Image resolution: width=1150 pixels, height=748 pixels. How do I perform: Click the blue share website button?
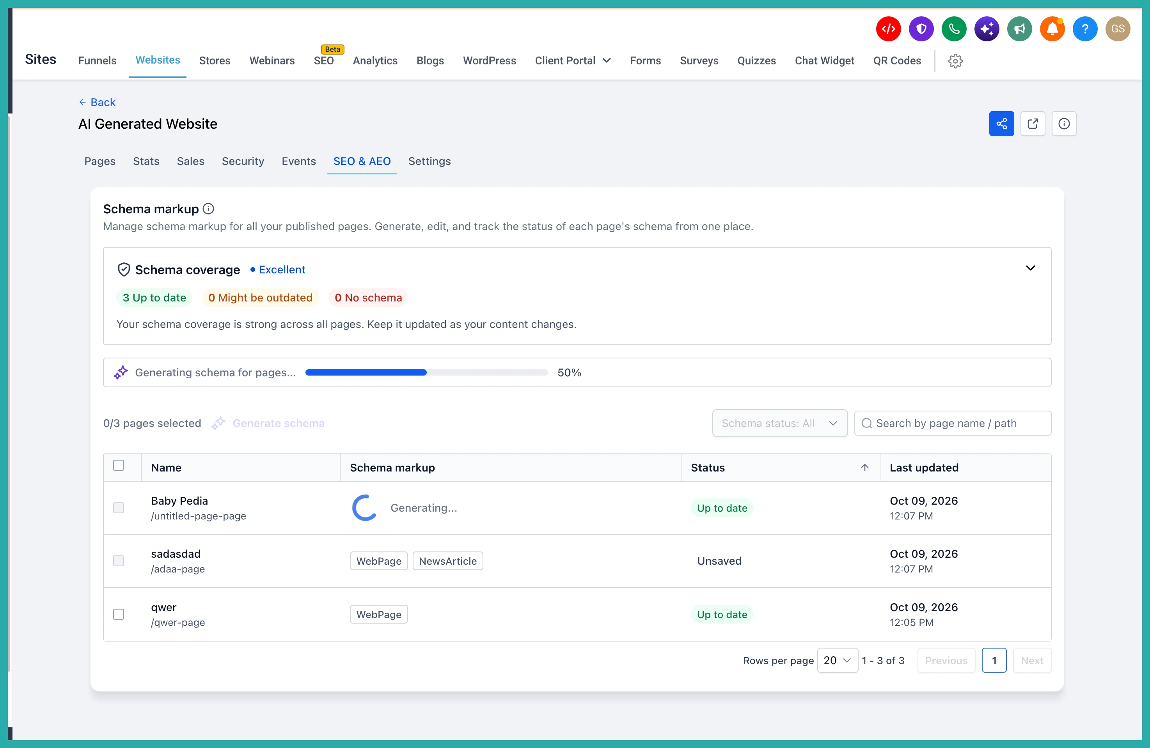pyautogui.click(x=1001, y=124)
